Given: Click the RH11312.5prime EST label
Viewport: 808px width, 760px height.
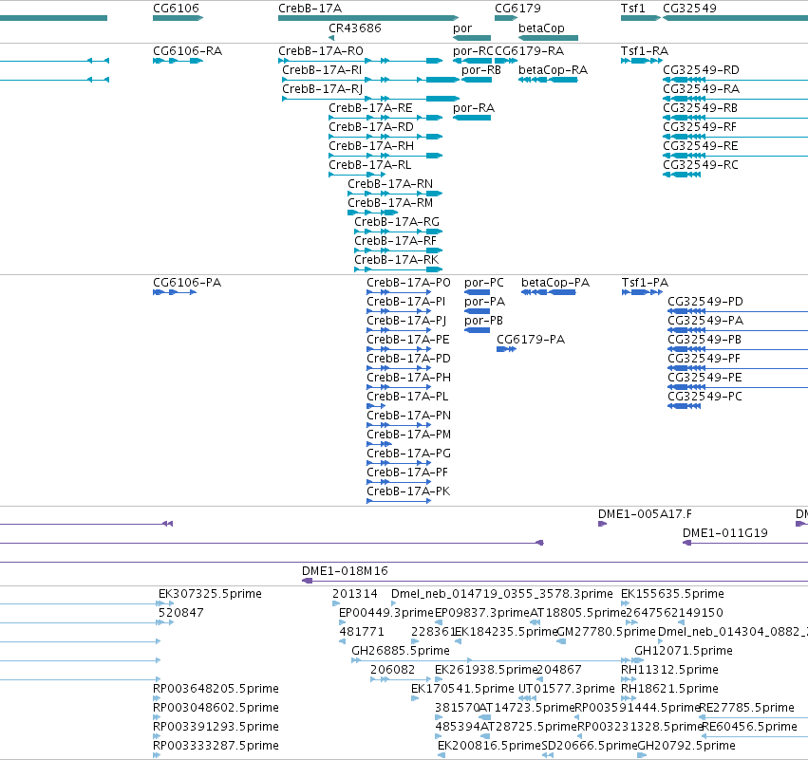Looking at the screenshot, I should pyautogui.click(x=670, y=670).
